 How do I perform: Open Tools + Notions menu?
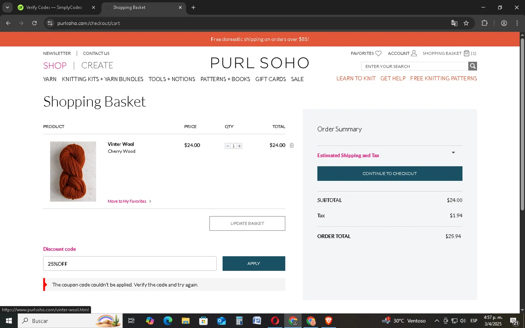pos(171,79)
